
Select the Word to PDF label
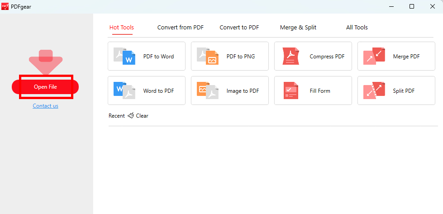point(158,91)
